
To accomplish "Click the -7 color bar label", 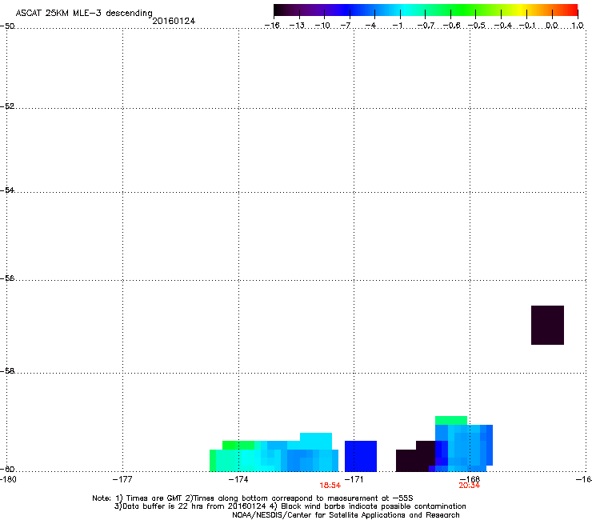I will [x=346, y=26].
